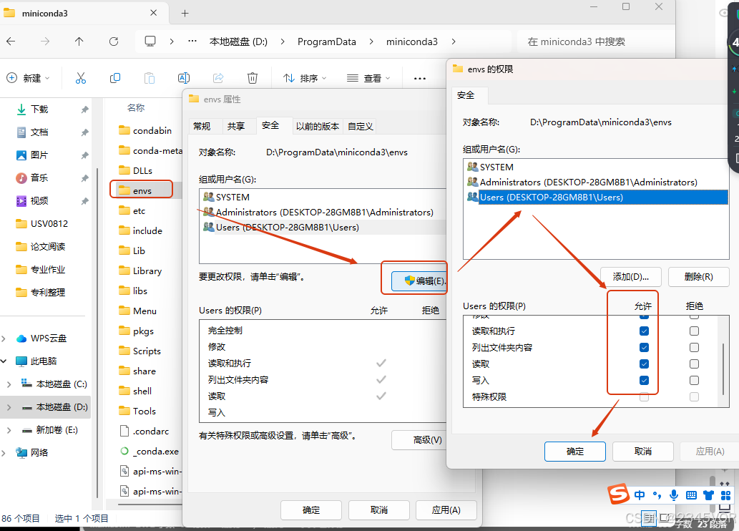Click the Delete (trash) icon in the toolbar

(252, 77)
